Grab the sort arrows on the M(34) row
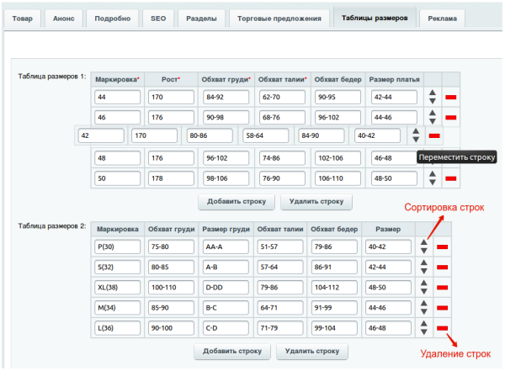 [423, 307]
